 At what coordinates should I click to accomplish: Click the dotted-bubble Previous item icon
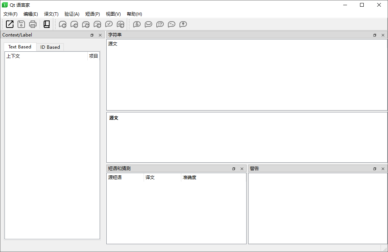(85, 24)
